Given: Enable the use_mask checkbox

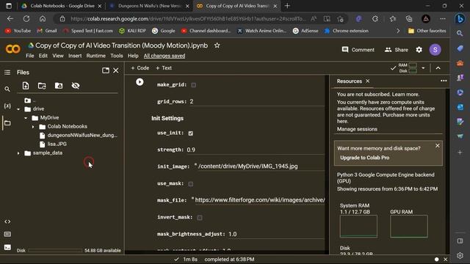Looking at the screenshot, I should point(191,184).
